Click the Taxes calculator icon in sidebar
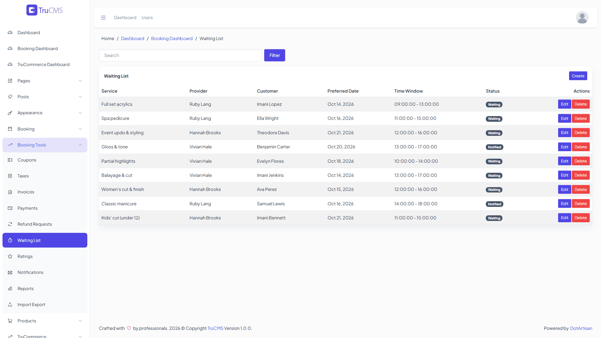This screenshot has height=338, width=601. pyautogui.click(x=10, y=176)
